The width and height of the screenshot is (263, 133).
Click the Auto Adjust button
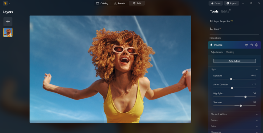pyautogui.click(x=235, y=61)
